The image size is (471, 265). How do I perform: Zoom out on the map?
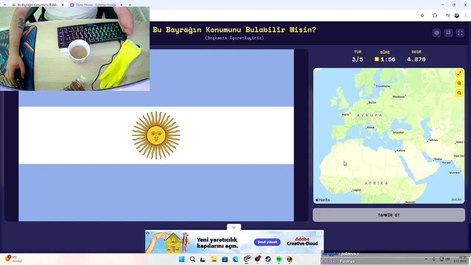tap(459, 93)
